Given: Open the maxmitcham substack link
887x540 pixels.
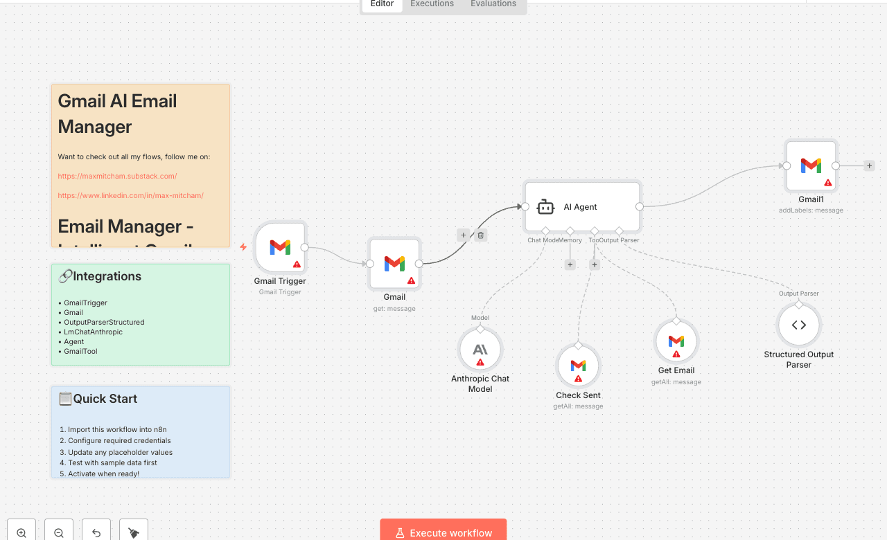Looking at the screenshot, I should (x=117, y=176).
